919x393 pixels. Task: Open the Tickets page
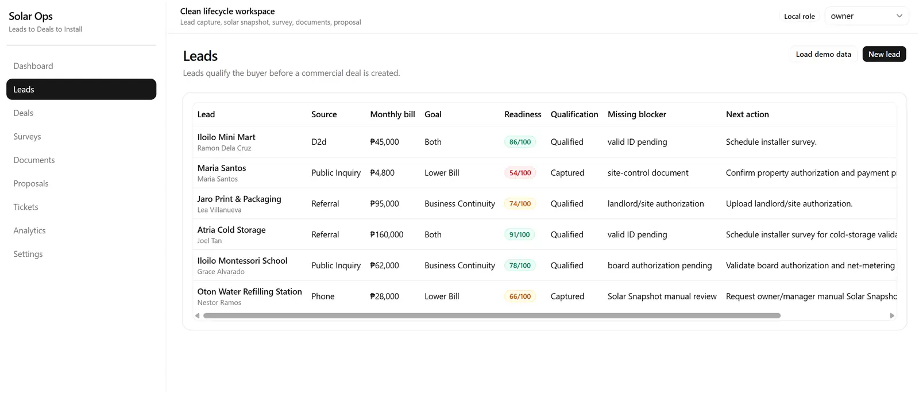pos(81,207)
